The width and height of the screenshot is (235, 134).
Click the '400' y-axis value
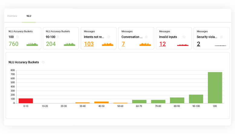coord(13,87)
